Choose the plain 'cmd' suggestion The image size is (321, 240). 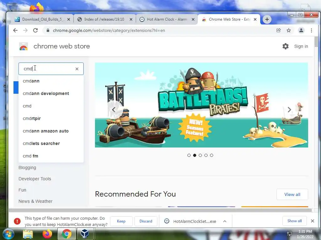[x=51, y=106]
